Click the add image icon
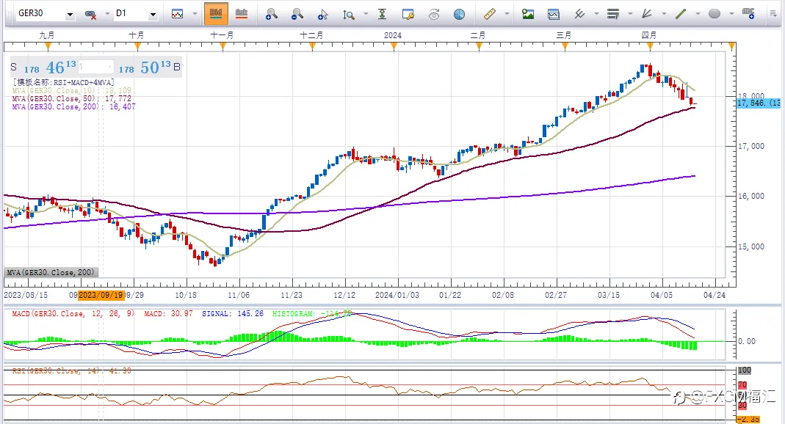The width and height of the screenshot is (785, 424). click(x=528, y=14)
